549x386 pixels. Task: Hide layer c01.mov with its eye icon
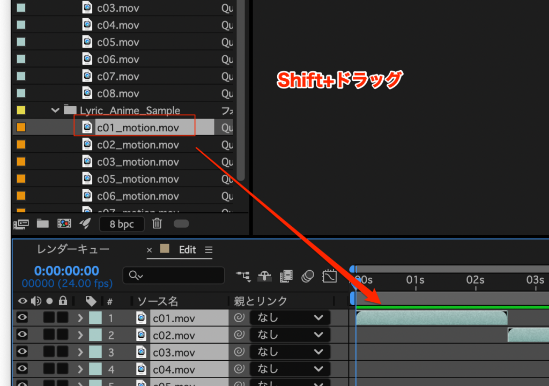22,318
